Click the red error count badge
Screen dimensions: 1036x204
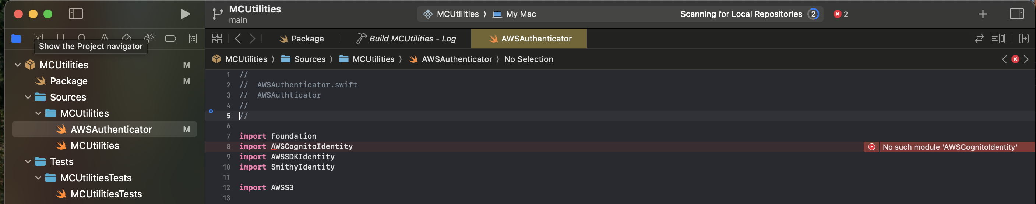pyautogui.click(x=841, y=14)
